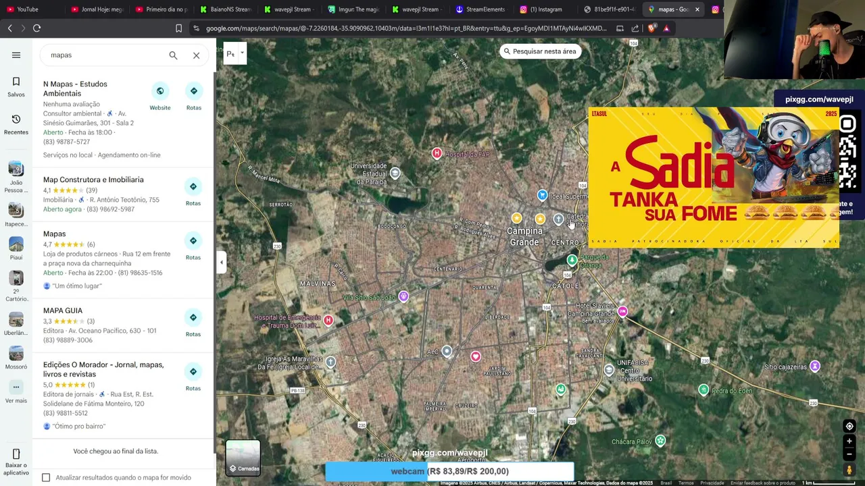Viewport: 865px width, 486px height.
Task: Open the Itapece... recent shortcut
Action: tap(16, 215)
